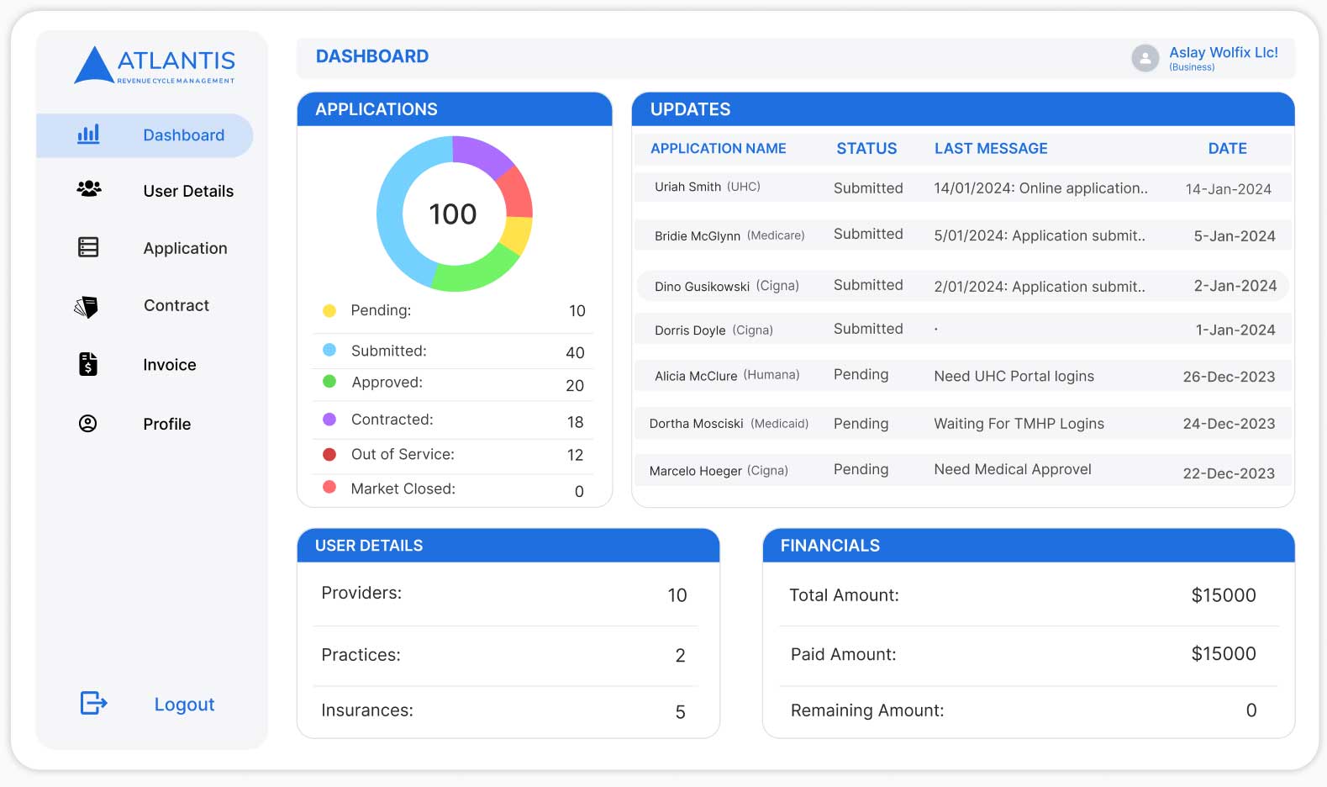Click the STATUS column header
1327x787 pixels.
click(x=866, y=149)
